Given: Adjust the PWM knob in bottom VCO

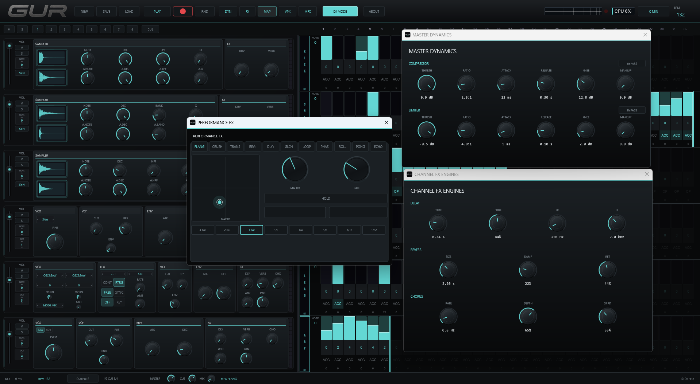Looking at the screenshot, I should pyautogui.click(x=54, y=352).
